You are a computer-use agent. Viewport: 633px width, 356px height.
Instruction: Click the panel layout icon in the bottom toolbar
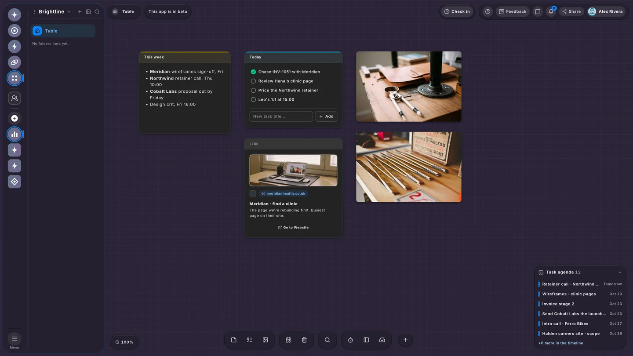click(366, 340)
